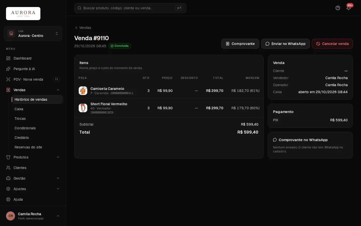361x226 pixels.
Task: Click the PDV barcode scanner icon
Action: coord(8,79)
